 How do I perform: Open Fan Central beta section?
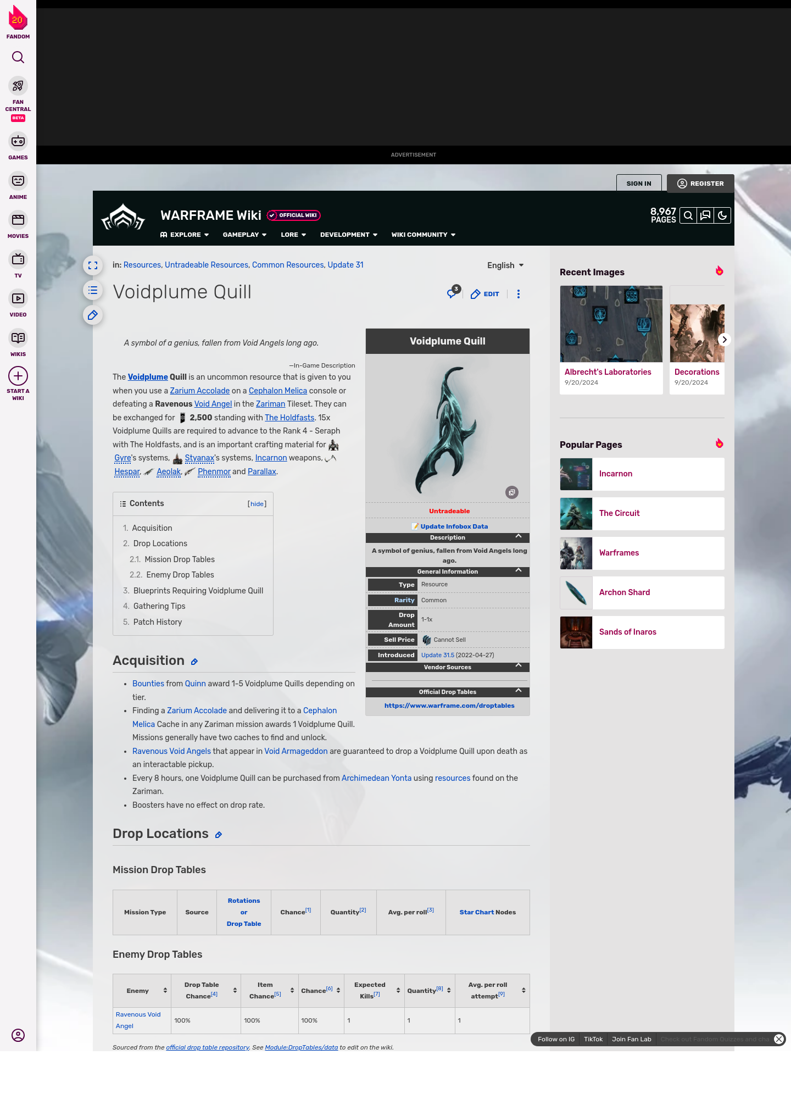coord(18,99)
